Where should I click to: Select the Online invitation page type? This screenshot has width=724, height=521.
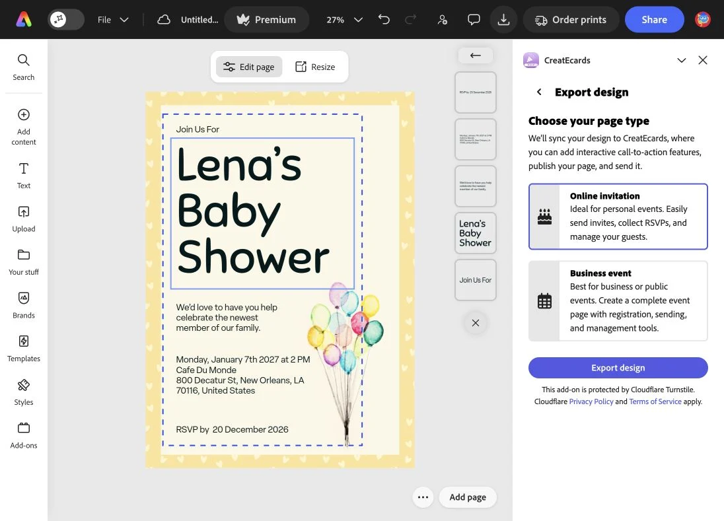pyautogui.click(x=618, y=217)
